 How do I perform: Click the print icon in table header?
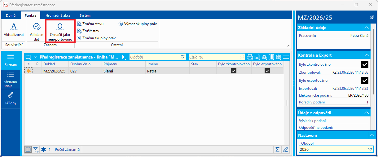(250, 57)
